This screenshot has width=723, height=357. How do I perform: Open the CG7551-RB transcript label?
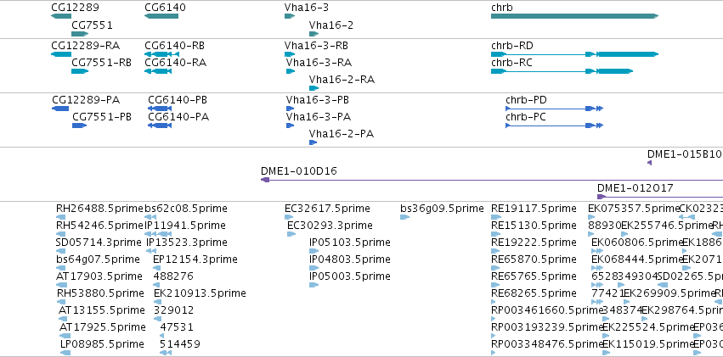pyautogui.click(x=101, y=63)
